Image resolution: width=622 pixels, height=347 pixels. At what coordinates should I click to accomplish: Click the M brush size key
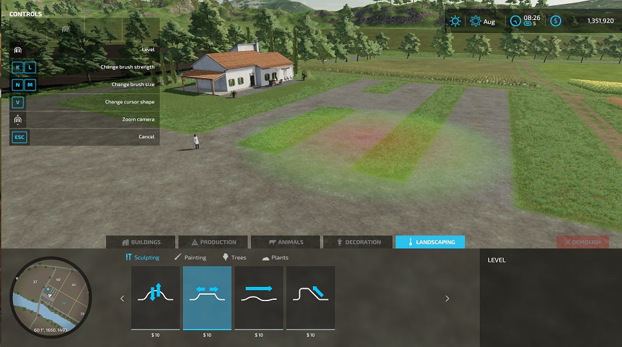pos(30,85)
